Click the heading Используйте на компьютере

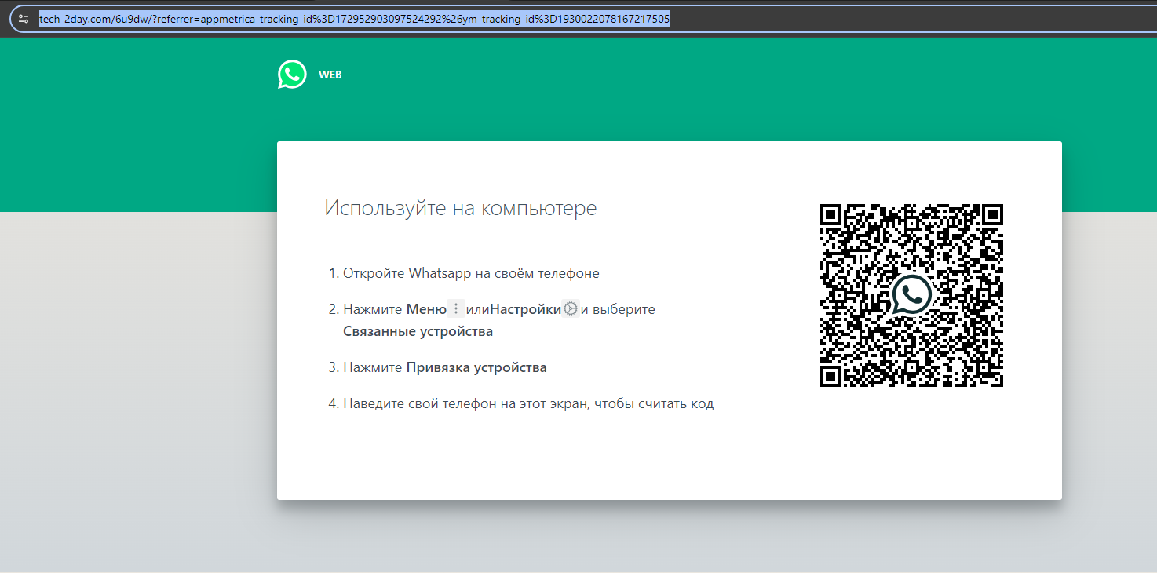point(461,208)
